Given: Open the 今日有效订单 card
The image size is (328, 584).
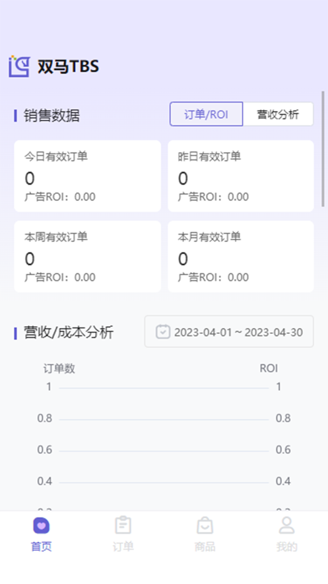Looking at the screenshot, I should point(88,176).
